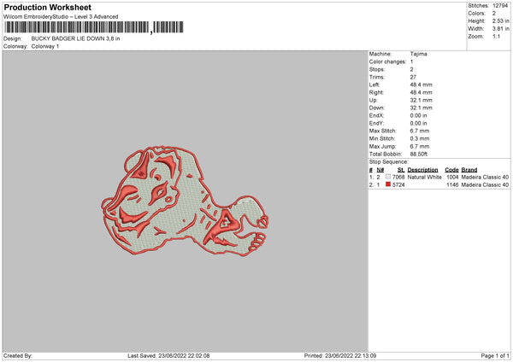Click the Trims value 27

coord(413,77)
